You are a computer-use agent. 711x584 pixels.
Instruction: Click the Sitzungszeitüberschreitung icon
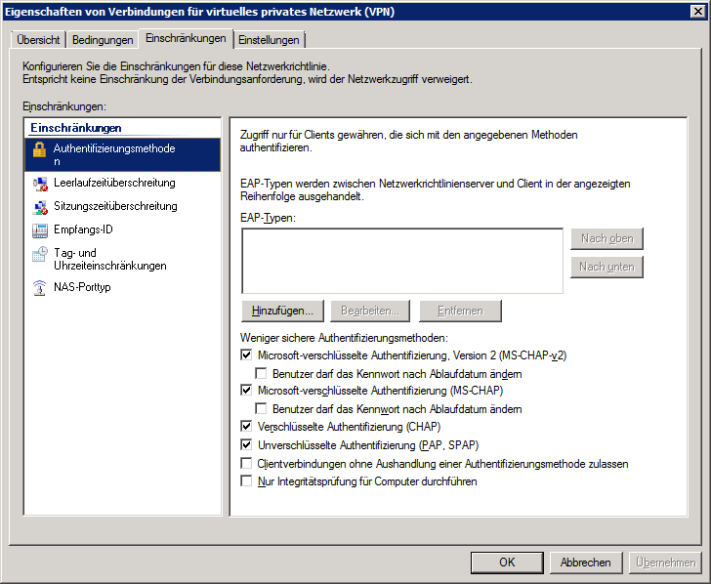pos(39,206)
